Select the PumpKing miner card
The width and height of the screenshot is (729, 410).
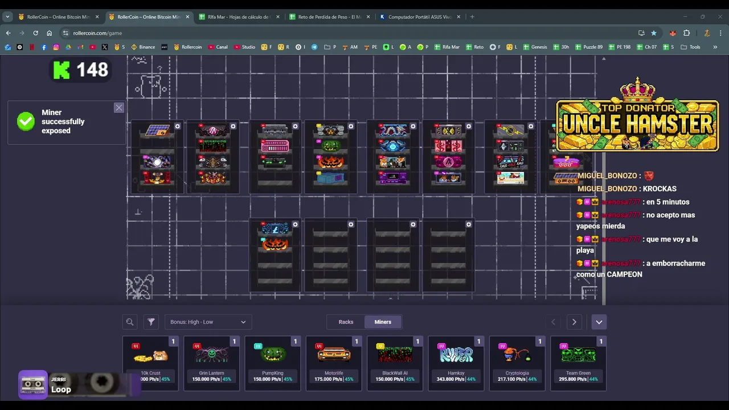(x=273, y=363)
